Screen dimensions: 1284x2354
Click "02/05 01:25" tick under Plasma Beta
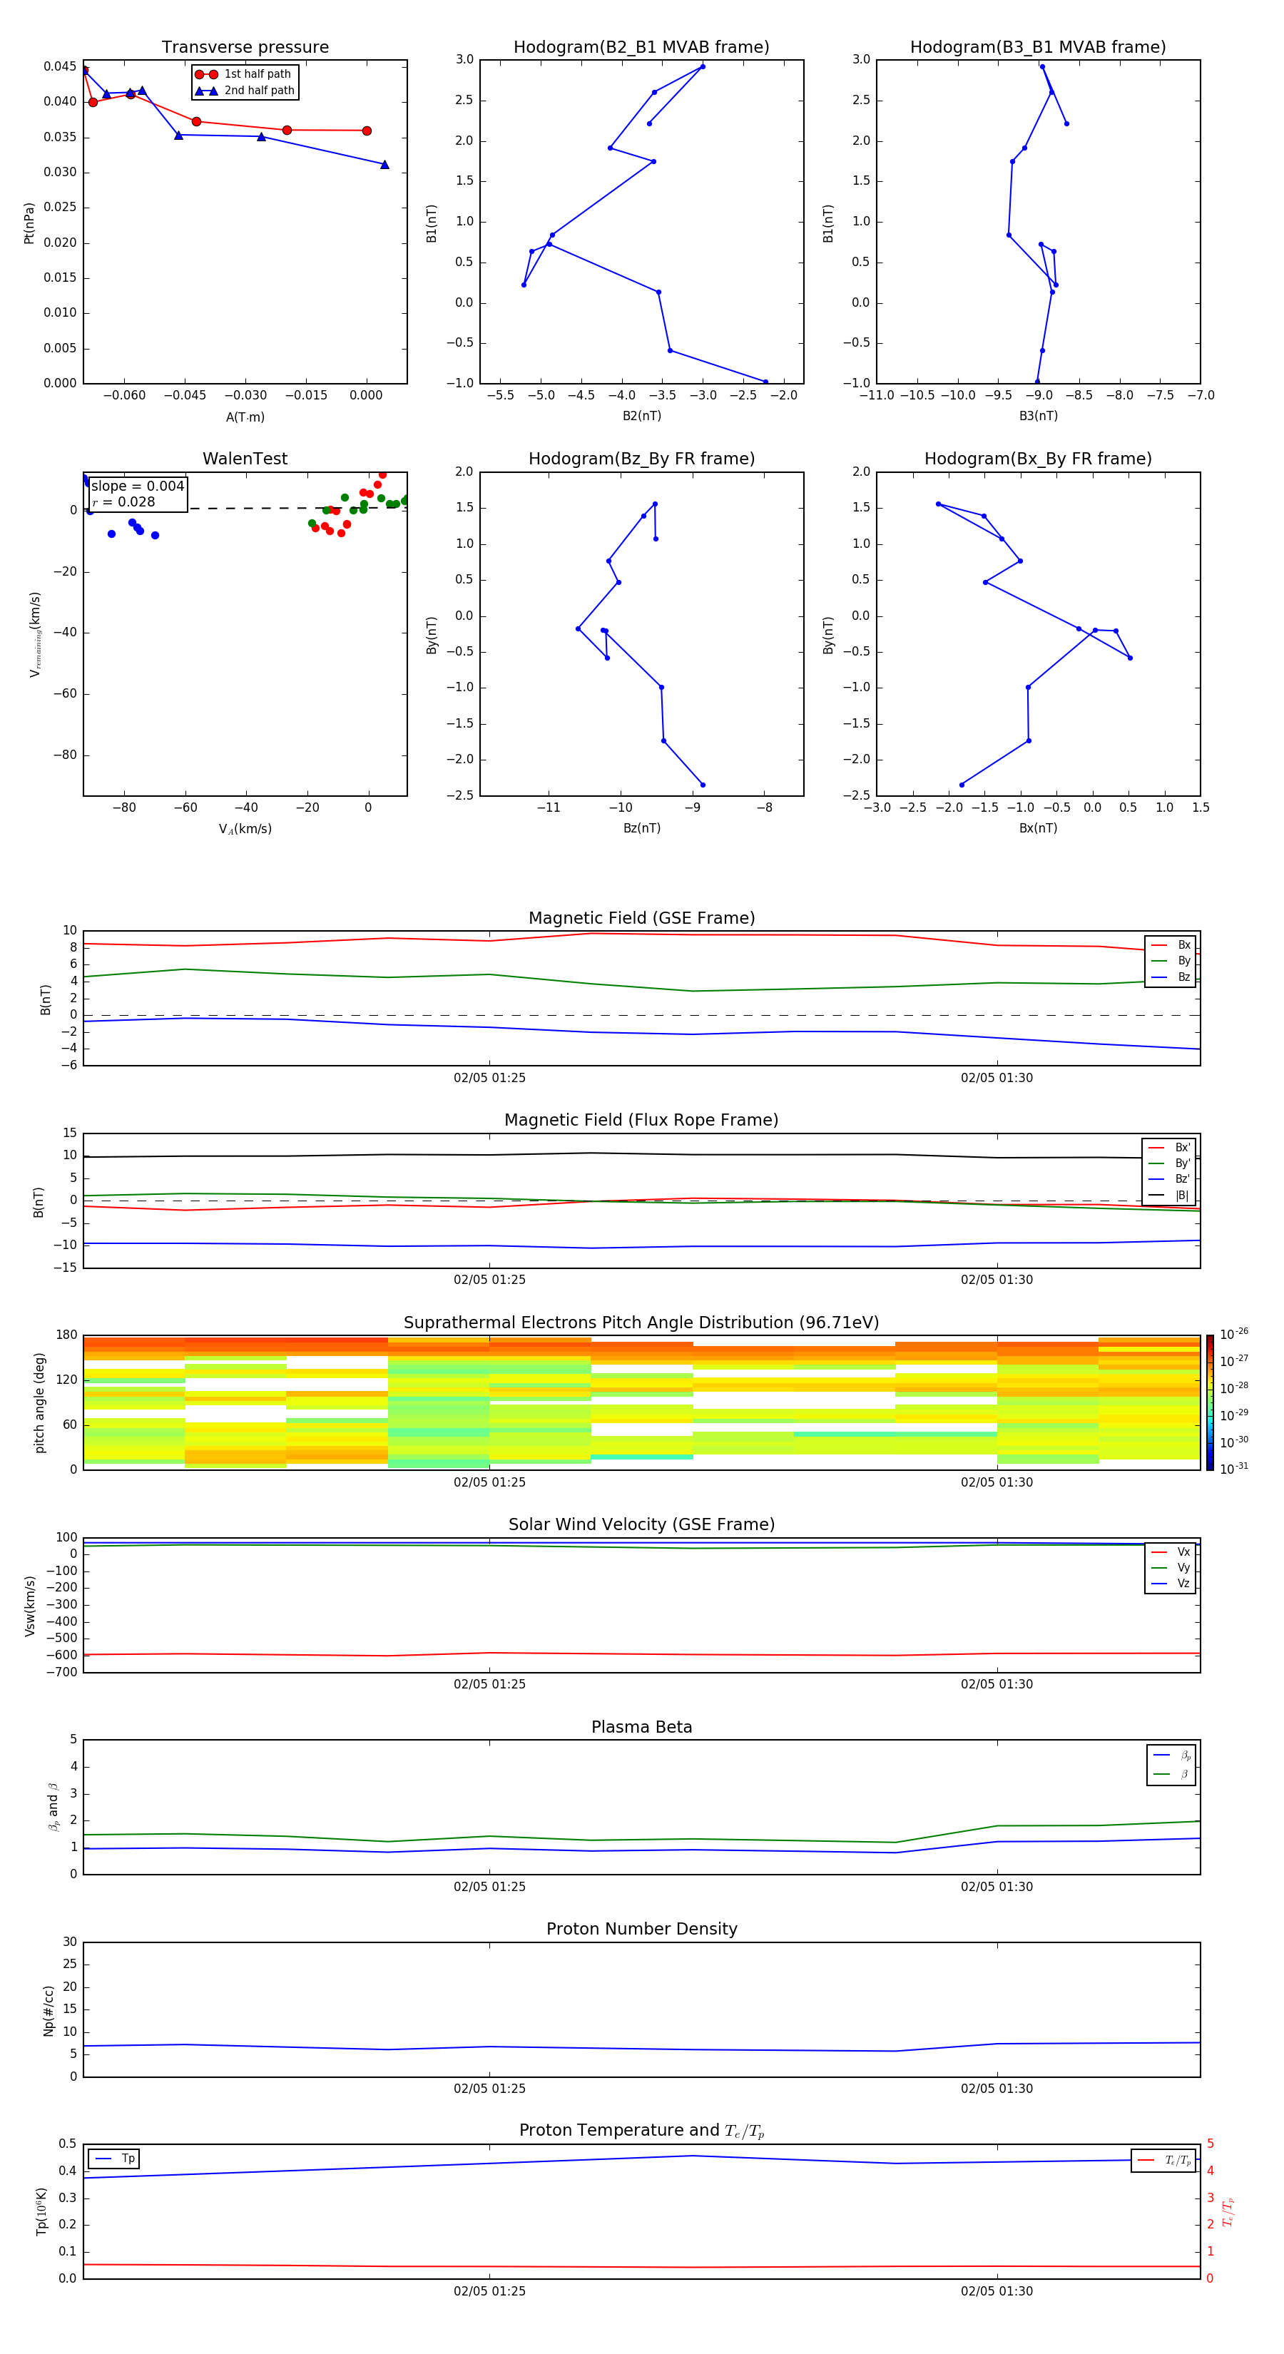[490, 1887]
